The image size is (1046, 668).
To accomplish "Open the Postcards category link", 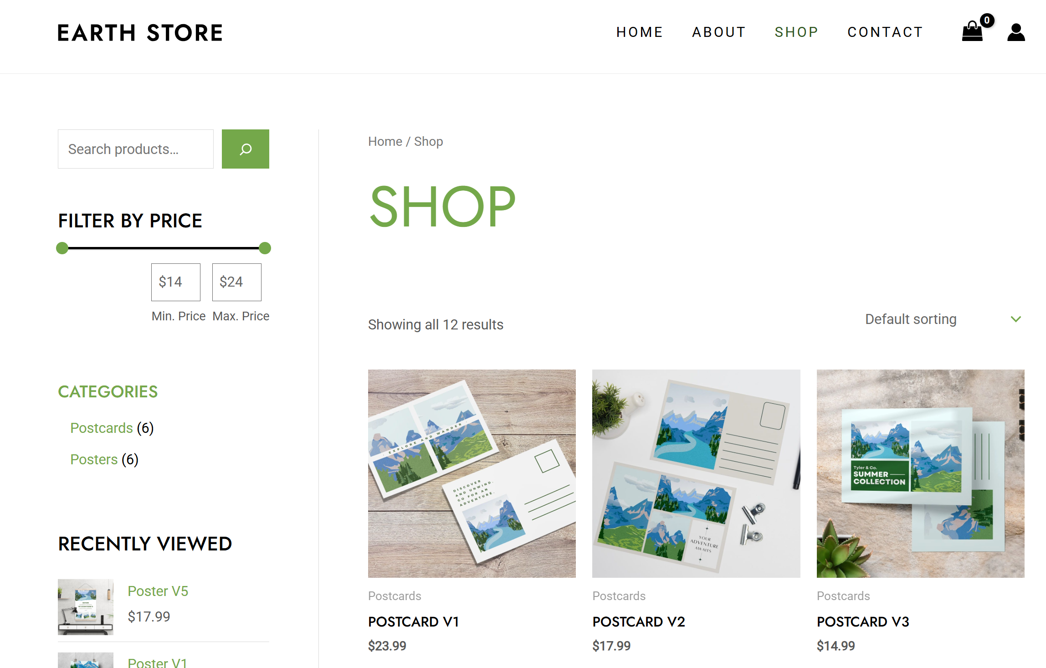I will pyautogui.click(x=102, y=428).
